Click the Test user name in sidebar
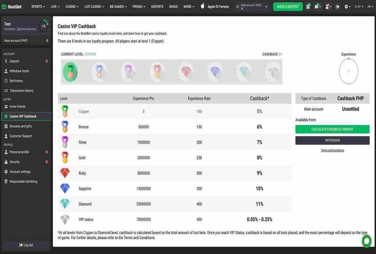 pyautogui.click(x=7, y=24)
